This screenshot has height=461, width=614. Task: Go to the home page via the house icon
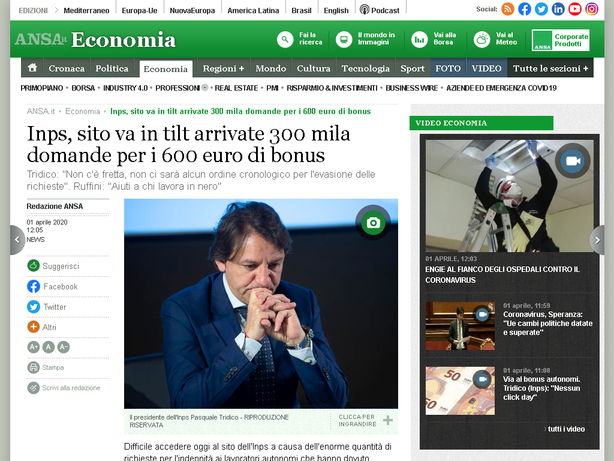pyautogui.click(x=32, y=67)
